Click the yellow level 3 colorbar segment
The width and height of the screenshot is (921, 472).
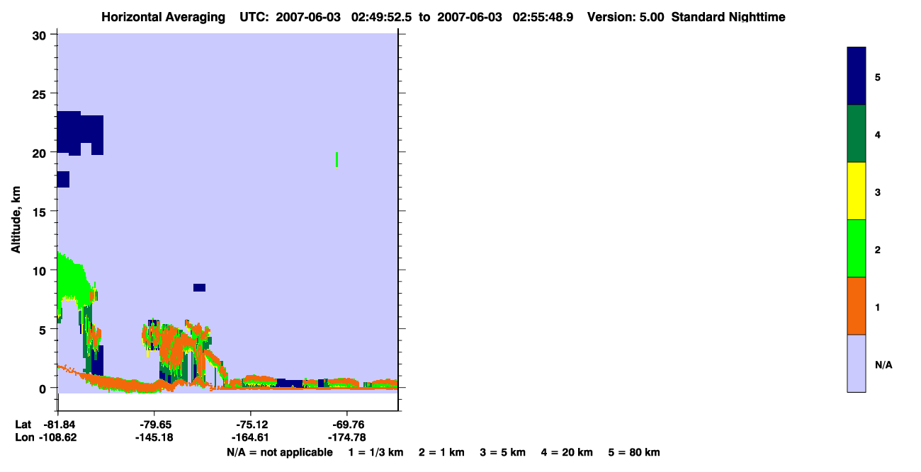(x=857, y=191)
